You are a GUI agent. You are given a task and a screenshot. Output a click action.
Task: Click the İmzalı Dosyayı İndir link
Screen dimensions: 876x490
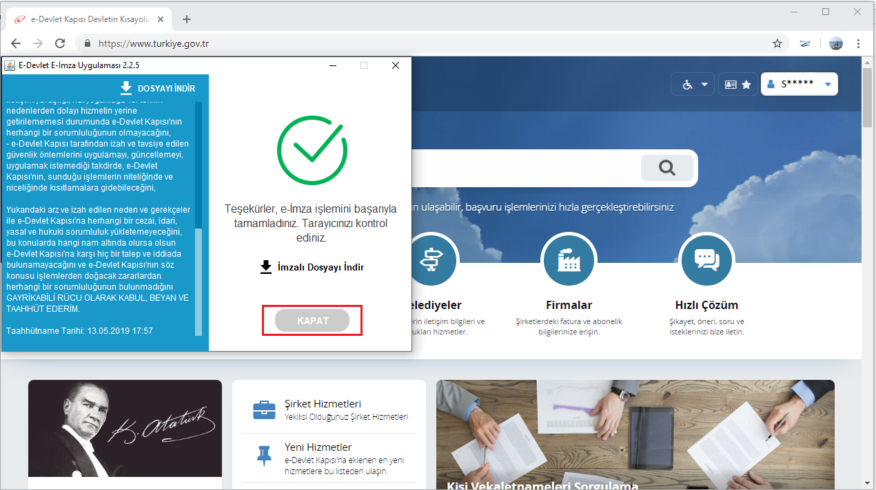pos(312,267)
